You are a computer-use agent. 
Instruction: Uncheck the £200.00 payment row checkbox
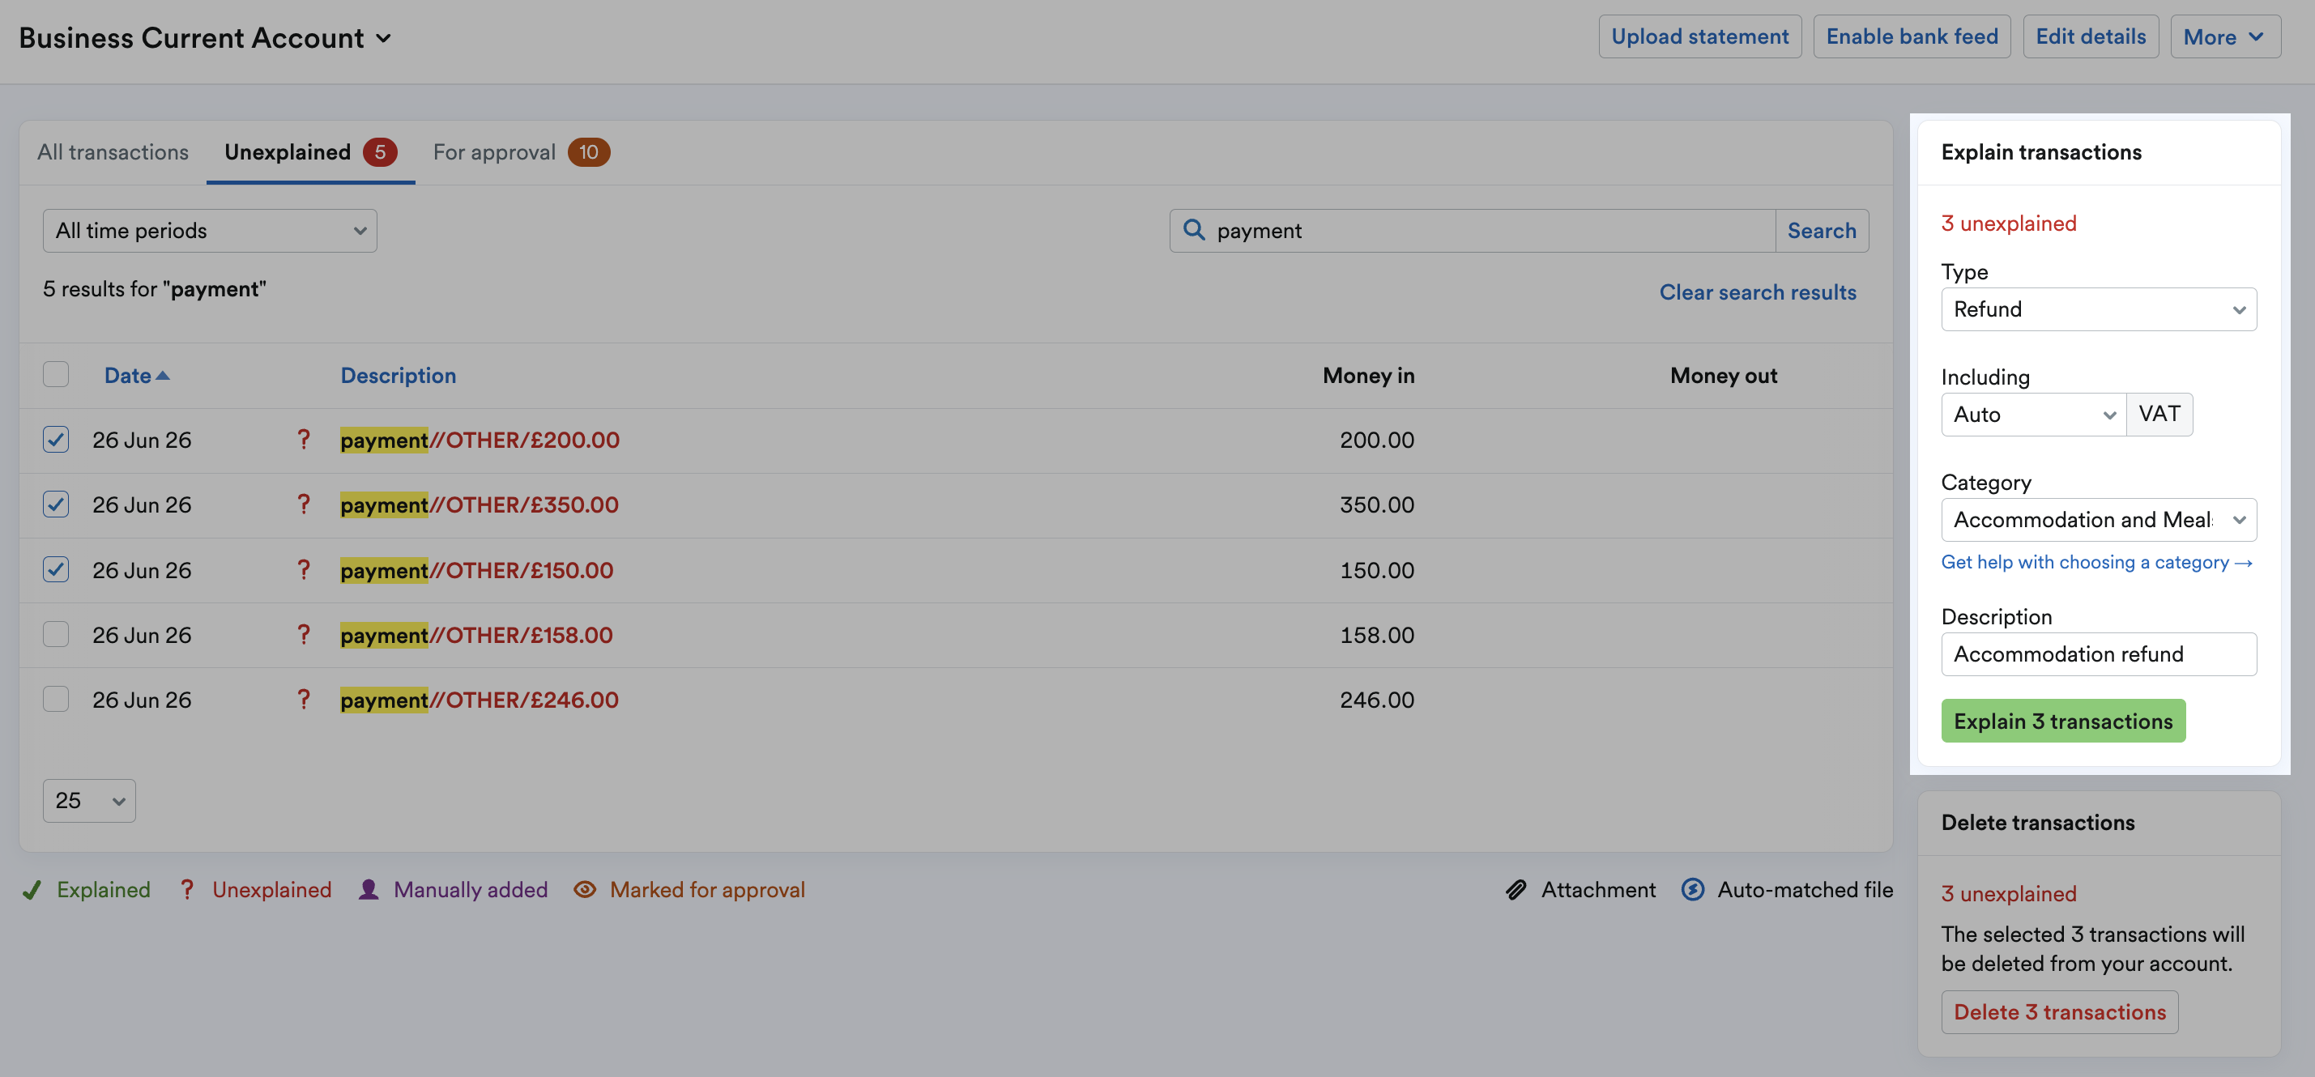pyautogui.click(x=56, y=439)
